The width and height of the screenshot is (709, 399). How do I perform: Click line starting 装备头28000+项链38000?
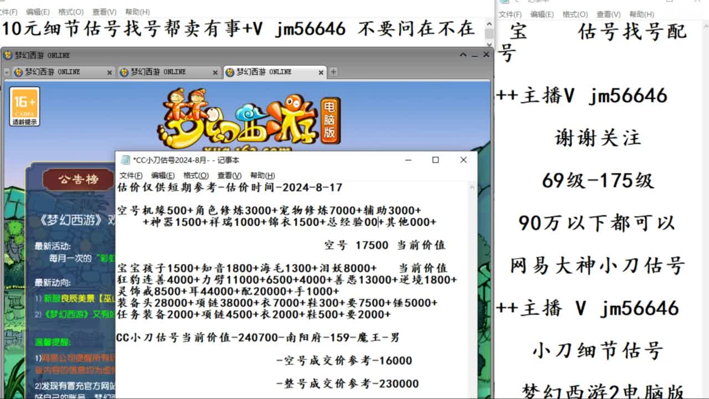click(x=278, y=303)
